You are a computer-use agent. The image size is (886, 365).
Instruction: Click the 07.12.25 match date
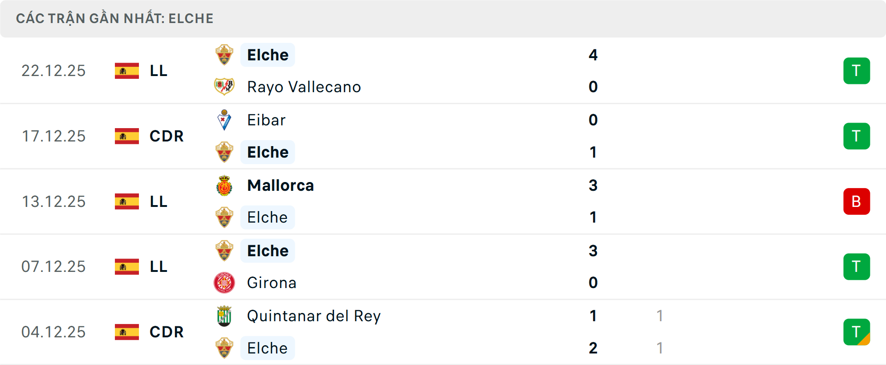click(x=54, y=266)
